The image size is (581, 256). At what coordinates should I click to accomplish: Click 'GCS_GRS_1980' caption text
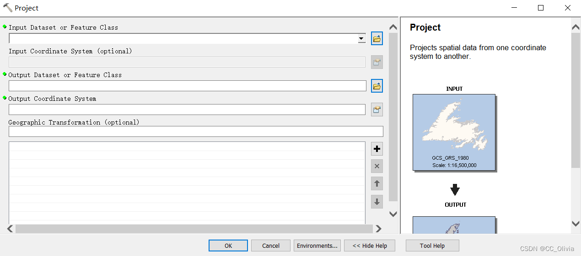450,158
